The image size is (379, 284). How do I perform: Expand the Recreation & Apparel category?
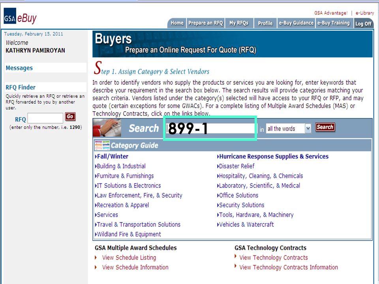(x=122, y=205)
